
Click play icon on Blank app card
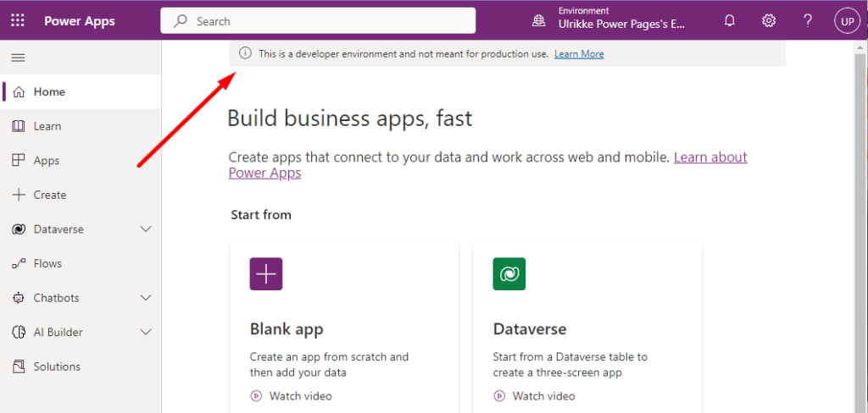click(256, 396)
